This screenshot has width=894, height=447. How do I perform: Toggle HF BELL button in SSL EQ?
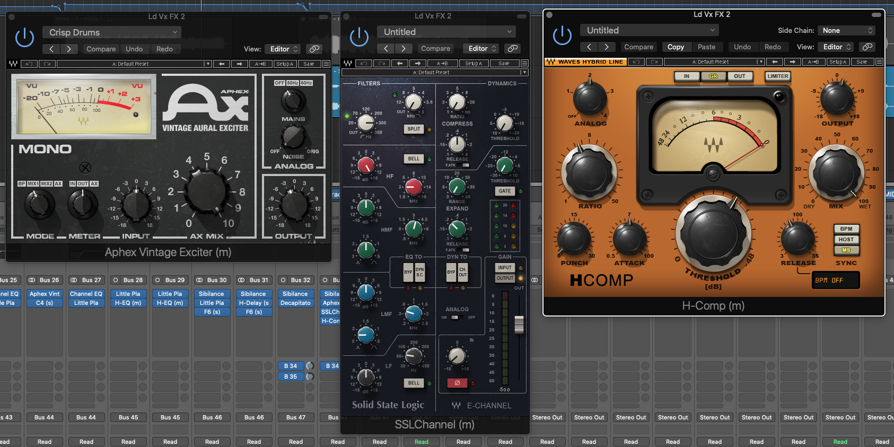point(414,159)
